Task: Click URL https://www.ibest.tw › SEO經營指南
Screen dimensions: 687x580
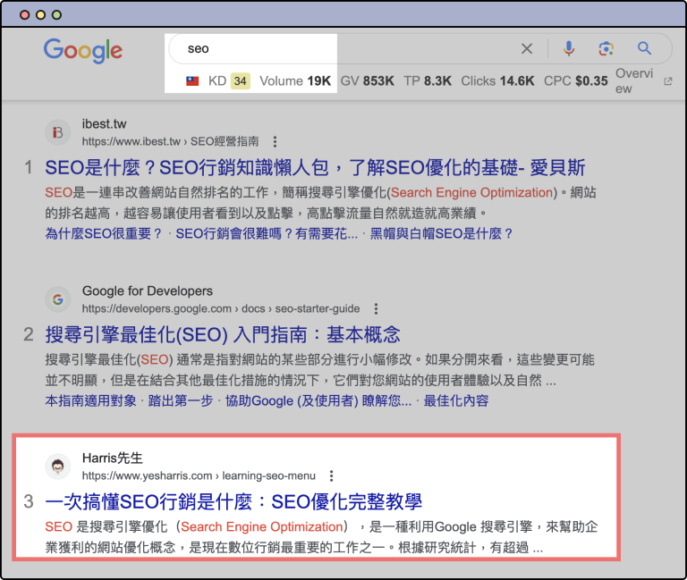Action: 171,141
